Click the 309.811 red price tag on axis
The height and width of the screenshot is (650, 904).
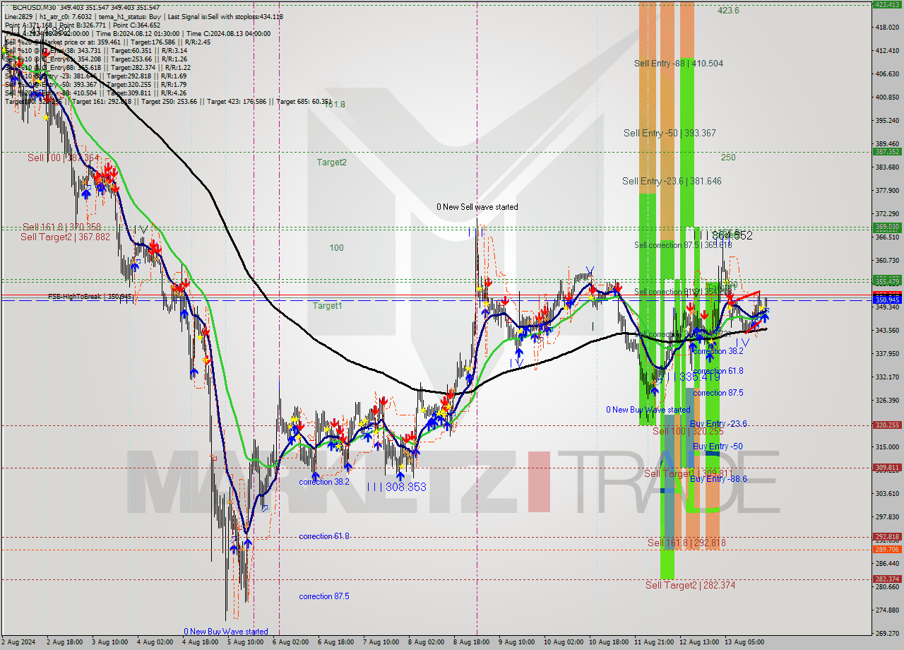(888, 467)
